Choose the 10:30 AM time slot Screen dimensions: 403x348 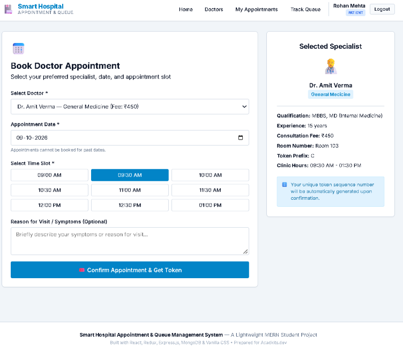tap(49, 190)
